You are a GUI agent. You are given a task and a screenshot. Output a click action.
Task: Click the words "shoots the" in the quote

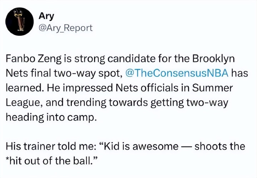(x=220, y=146)
